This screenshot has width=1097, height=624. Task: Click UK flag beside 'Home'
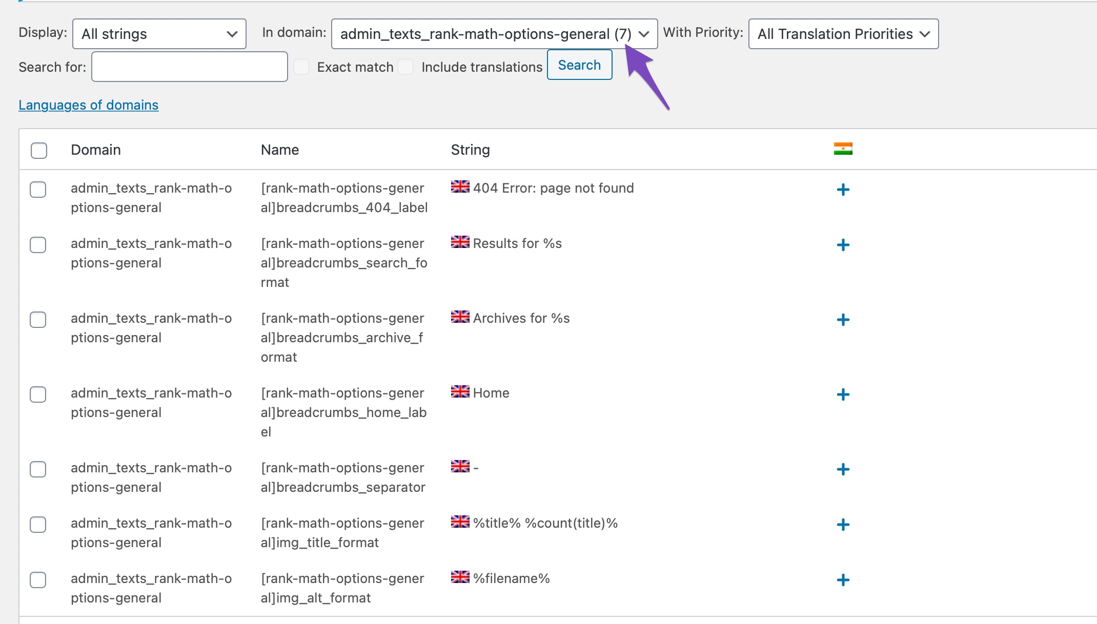(460, 391)
